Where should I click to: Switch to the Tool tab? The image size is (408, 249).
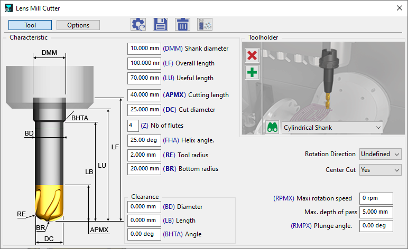pyautogui.click(x=30, y=25)
